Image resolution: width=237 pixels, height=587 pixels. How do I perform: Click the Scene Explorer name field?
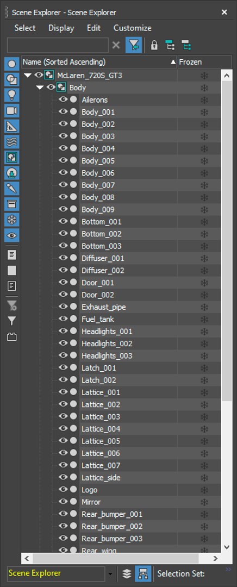(56, 573)
